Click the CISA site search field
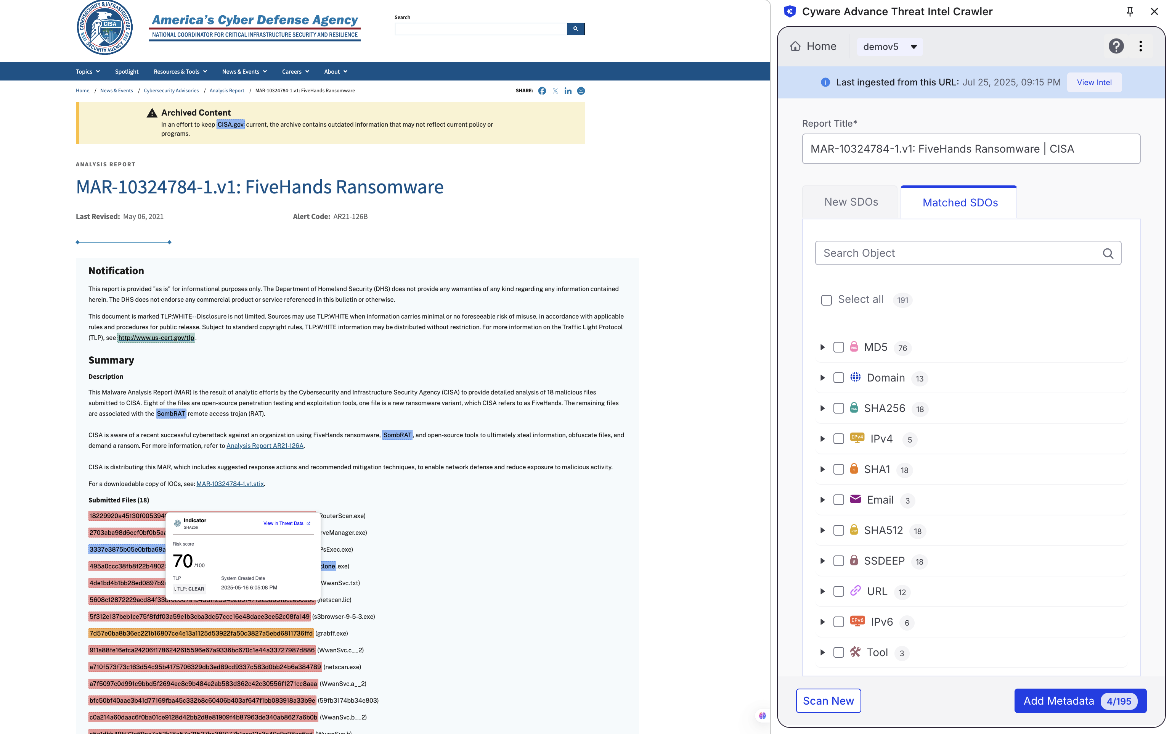Viewport: 1172px width, 734px height. coord(480,29)
